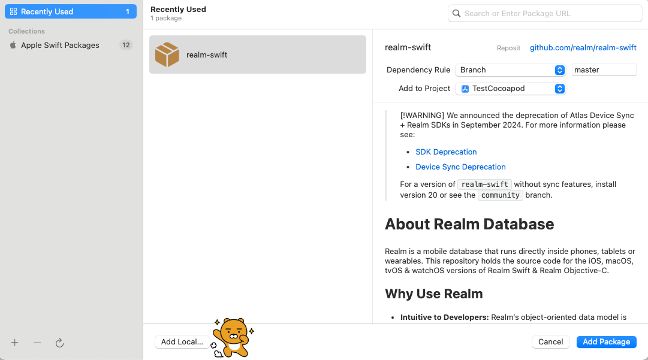Image resolution: width=648 pixels, height=360 pixels.
Task: Click the Cancel button
Action: pos(550,342)
